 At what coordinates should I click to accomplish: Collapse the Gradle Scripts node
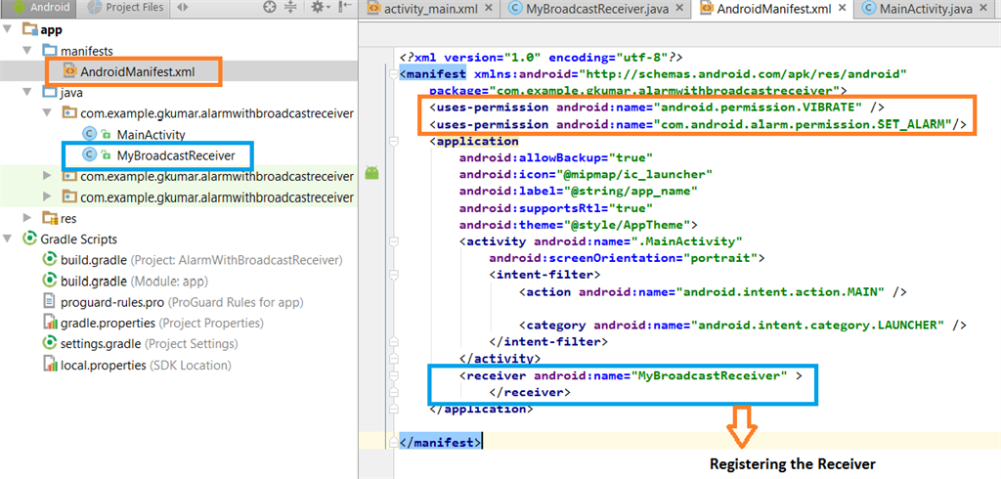7,239
